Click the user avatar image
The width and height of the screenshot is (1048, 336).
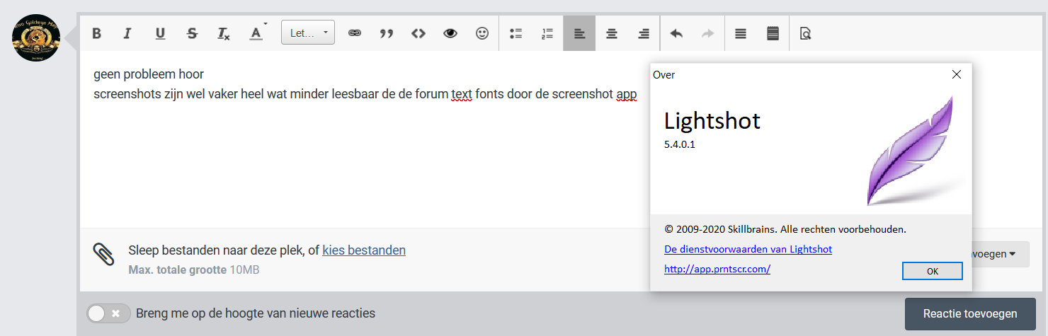36,37
